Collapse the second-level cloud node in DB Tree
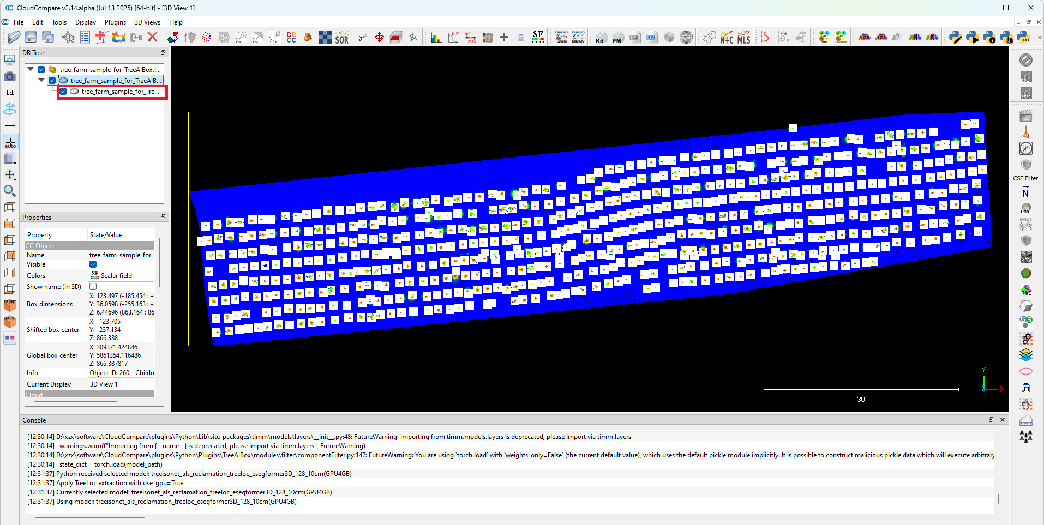1044x525 pixels. pyautogui.click(x=41, y=80)
